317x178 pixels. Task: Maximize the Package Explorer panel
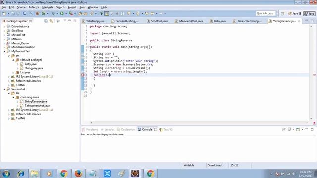(x=75, y=21)
